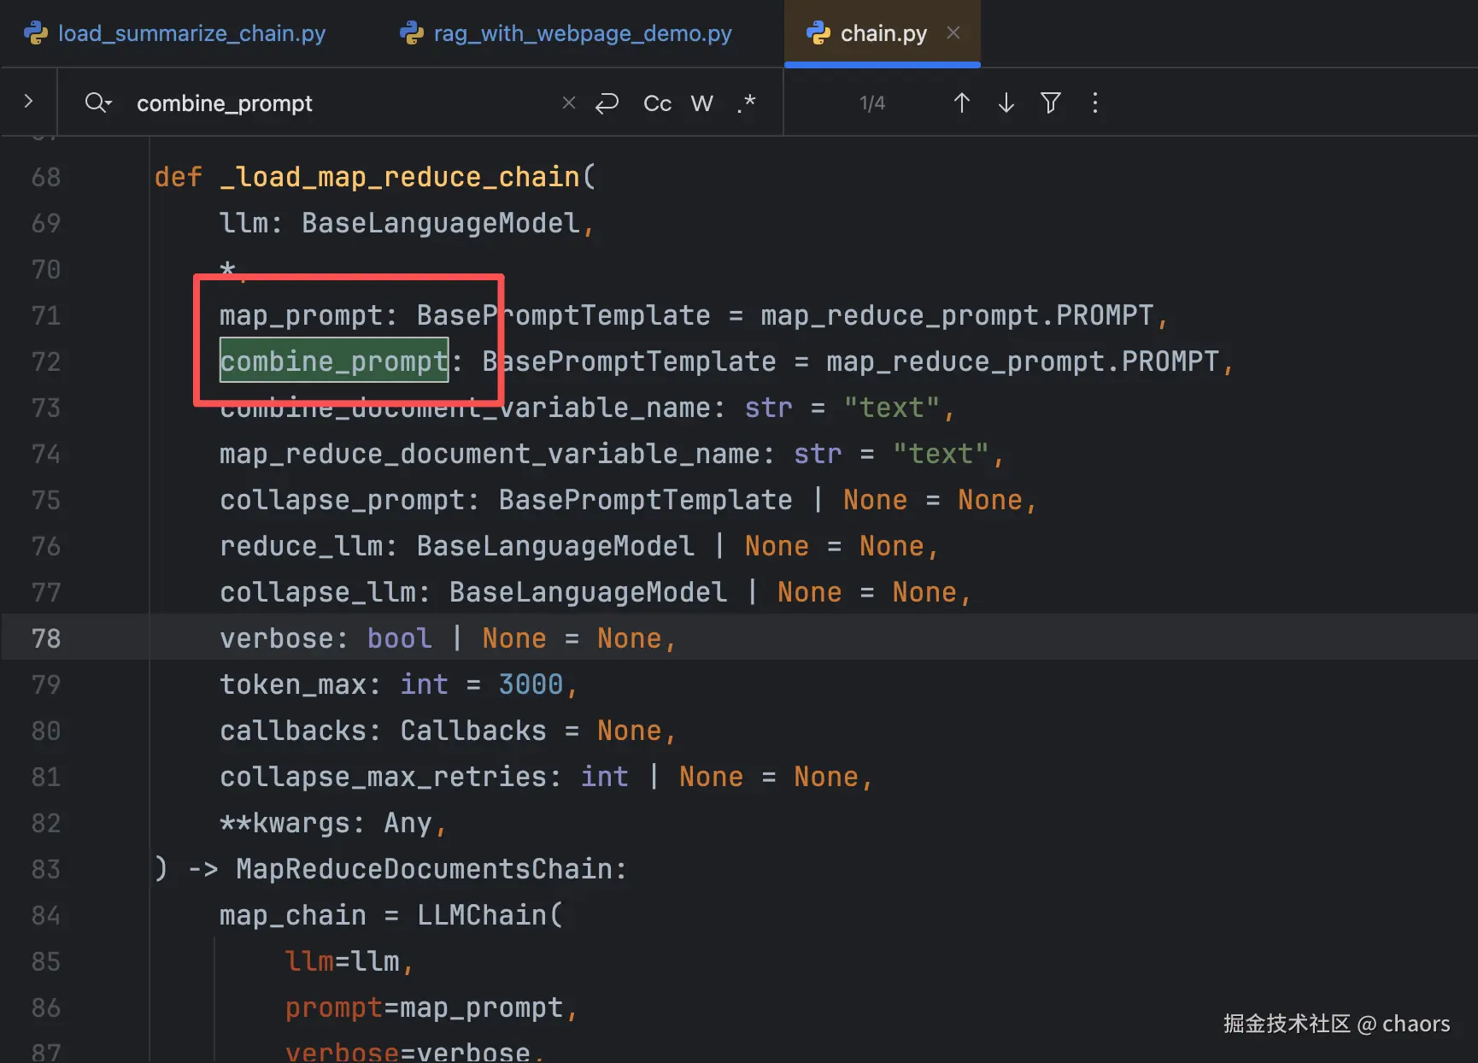Click the chain.py Python file icon
Viewport: 1478px width, 1063px height.
point(818,33)
